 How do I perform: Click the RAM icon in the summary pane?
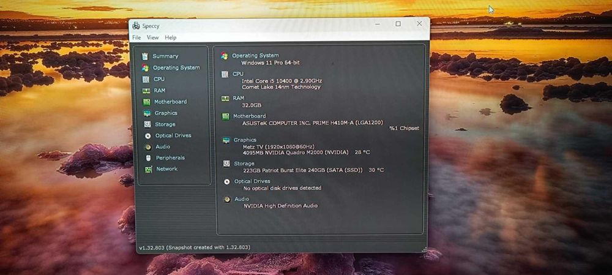coord(225,99)
